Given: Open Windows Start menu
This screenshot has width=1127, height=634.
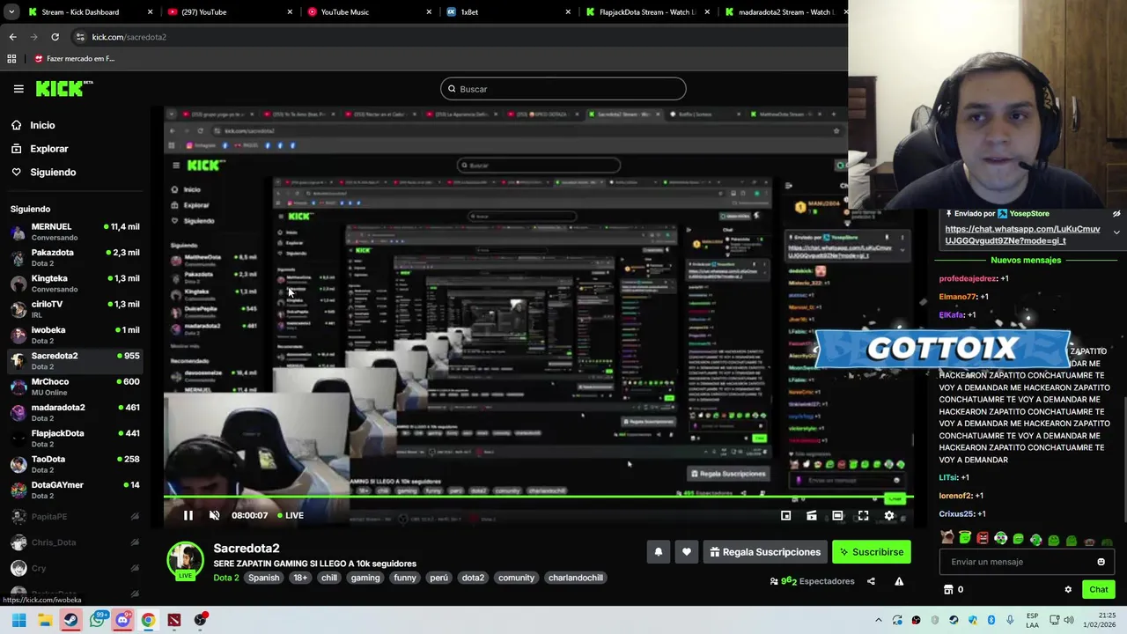Looking at the screenshot, I should pyautogui.click(x=18, y=620).
